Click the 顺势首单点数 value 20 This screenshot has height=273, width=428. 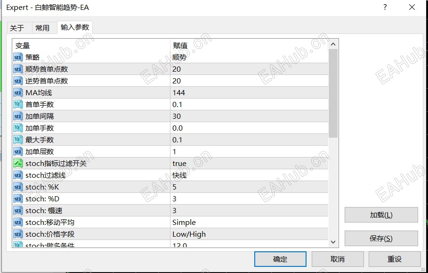177,69
